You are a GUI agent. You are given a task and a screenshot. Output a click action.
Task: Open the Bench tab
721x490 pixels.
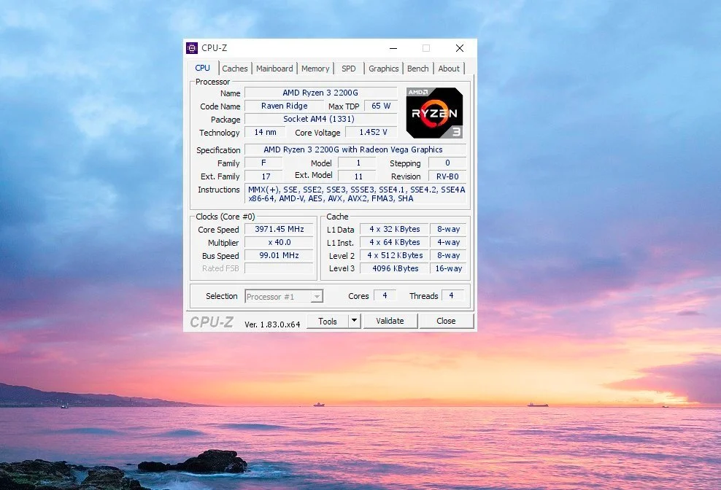417,69
